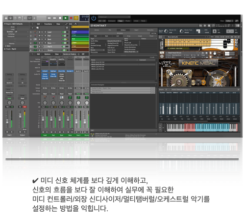Open the Editors scissors icon
Image resolution: width=245 pixels, height=221 pixels.
tap(34, 18)
